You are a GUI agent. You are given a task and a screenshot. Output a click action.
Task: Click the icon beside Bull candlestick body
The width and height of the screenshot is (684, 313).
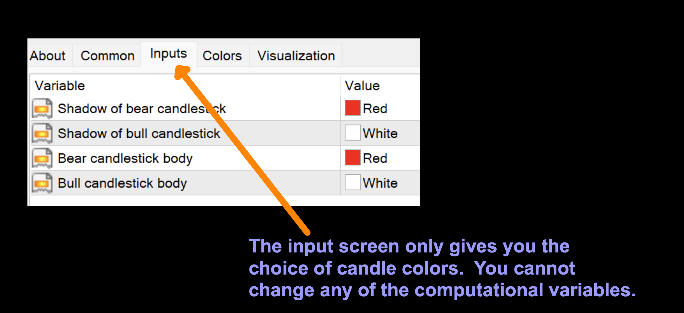(42, 183)
